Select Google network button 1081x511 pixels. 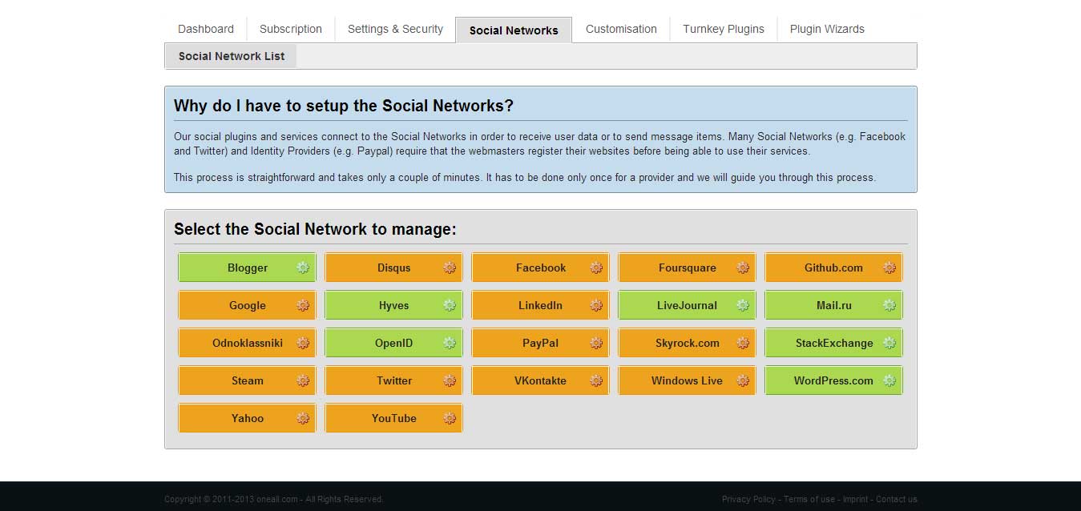[248, 305]
